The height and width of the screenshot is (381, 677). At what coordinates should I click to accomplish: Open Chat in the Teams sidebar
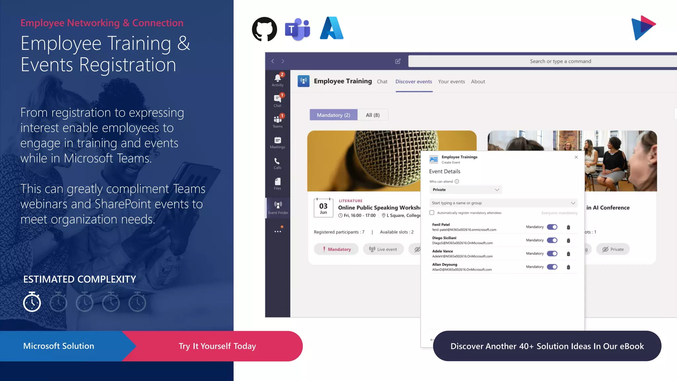[278, 101]
